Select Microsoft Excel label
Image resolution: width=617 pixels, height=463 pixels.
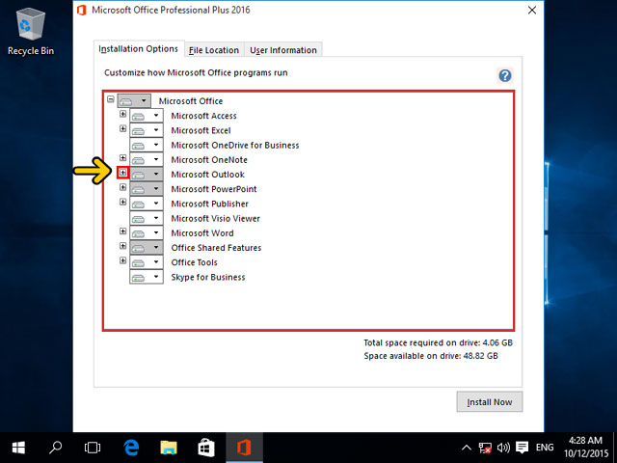point(201,130)
